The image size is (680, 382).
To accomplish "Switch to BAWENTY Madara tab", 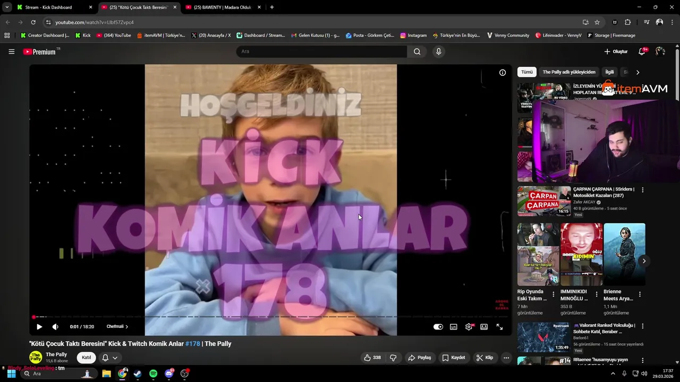I will [223, 7].
